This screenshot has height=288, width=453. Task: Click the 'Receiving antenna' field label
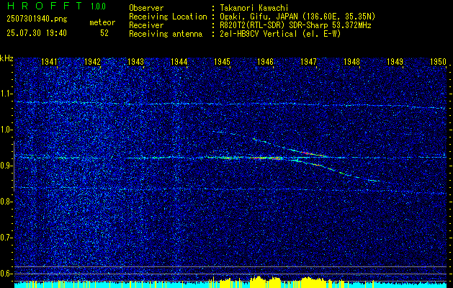pyautogui.click(x=166, y=34)
